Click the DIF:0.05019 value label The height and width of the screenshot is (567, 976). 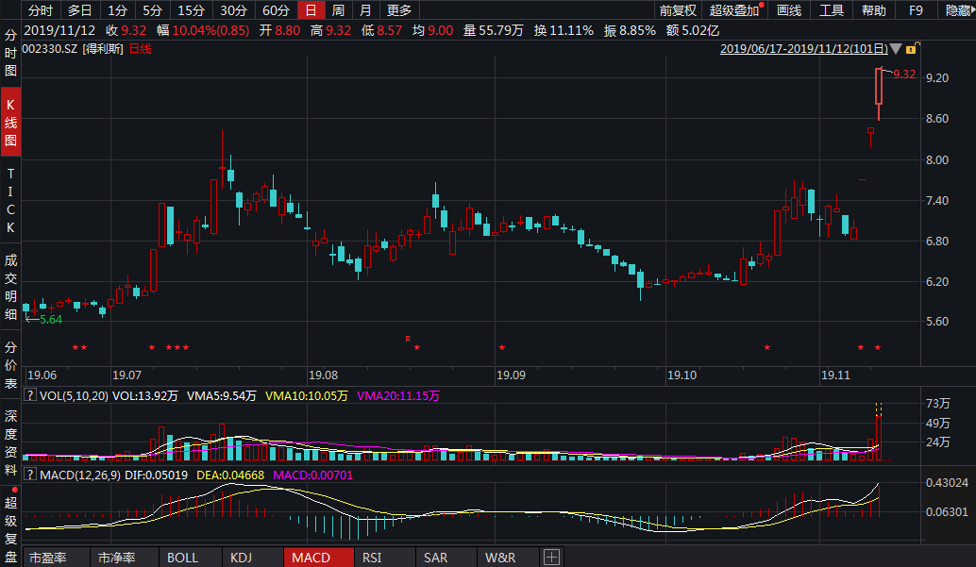(157, 475)
